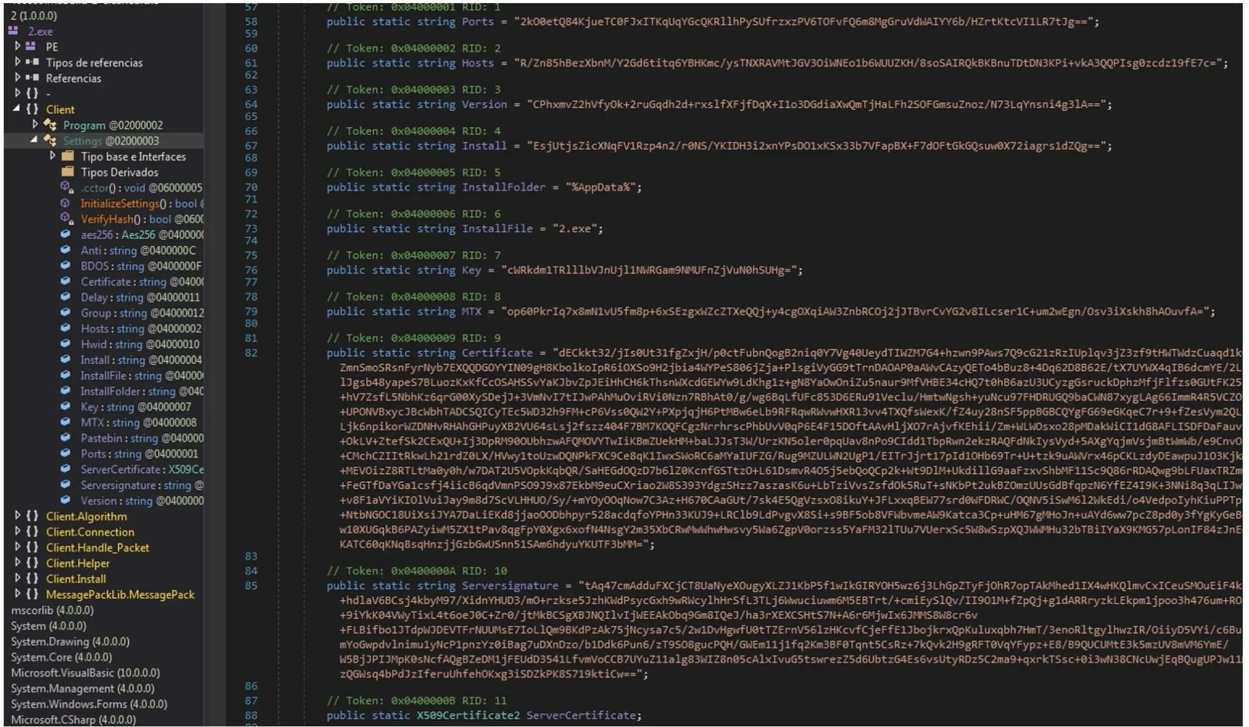Select Microsoft.VisualBasic (10.0.0.0) assembly
Screen dimensions: 1249x727
86,673
